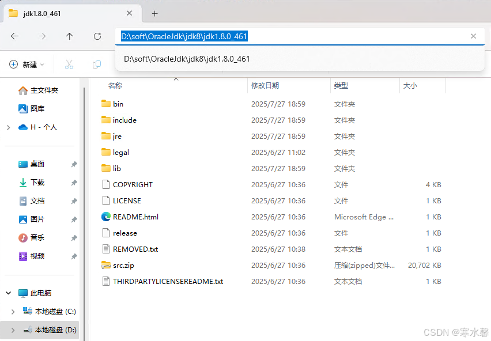Click the pin icon next to 图片
Screen dimensions: 491x341
point(74,219)
